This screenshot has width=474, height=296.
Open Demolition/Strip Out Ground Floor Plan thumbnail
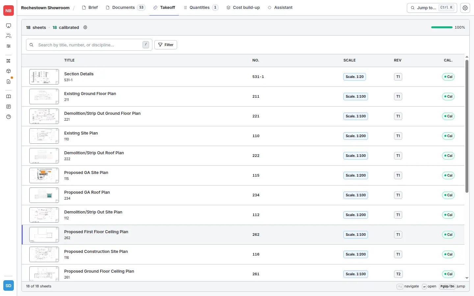(x=44, y=116)
